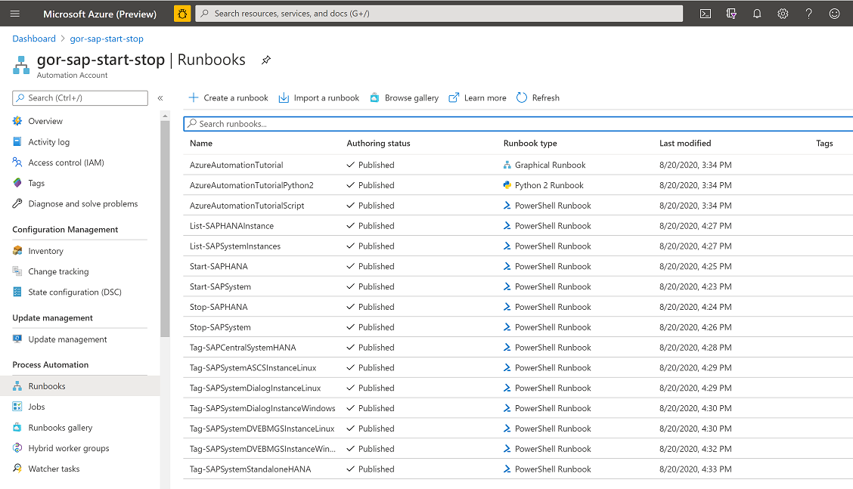Collapse the left navigation menu

160,98
